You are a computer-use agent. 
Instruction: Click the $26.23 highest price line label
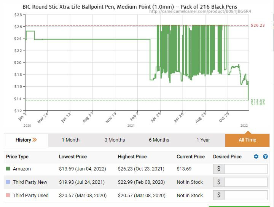click(258, 25)
